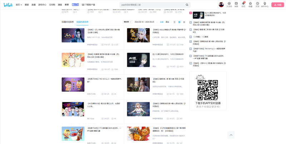Open the 动态 activity feed icon

(243, 5)
